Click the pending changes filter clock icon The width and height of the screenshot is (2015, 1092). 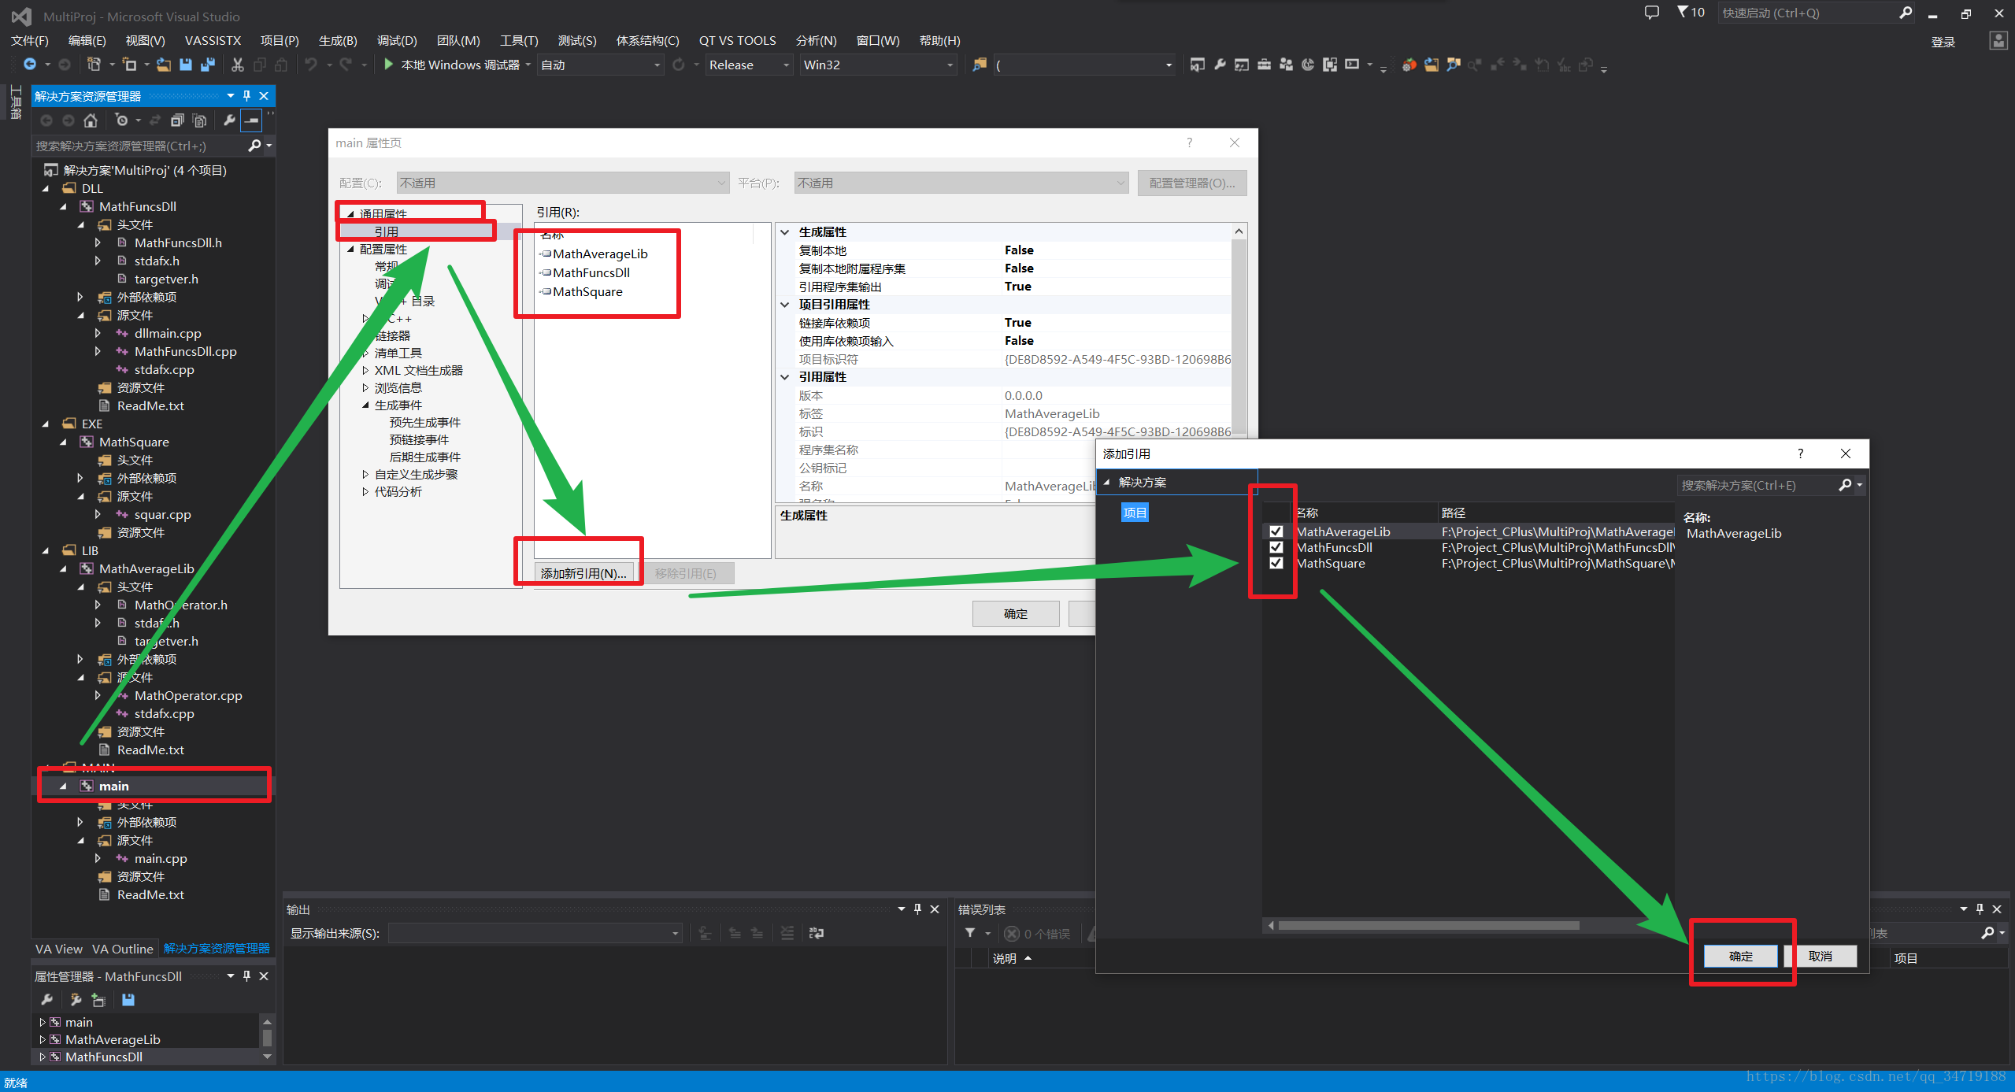(x=121, y=120)
